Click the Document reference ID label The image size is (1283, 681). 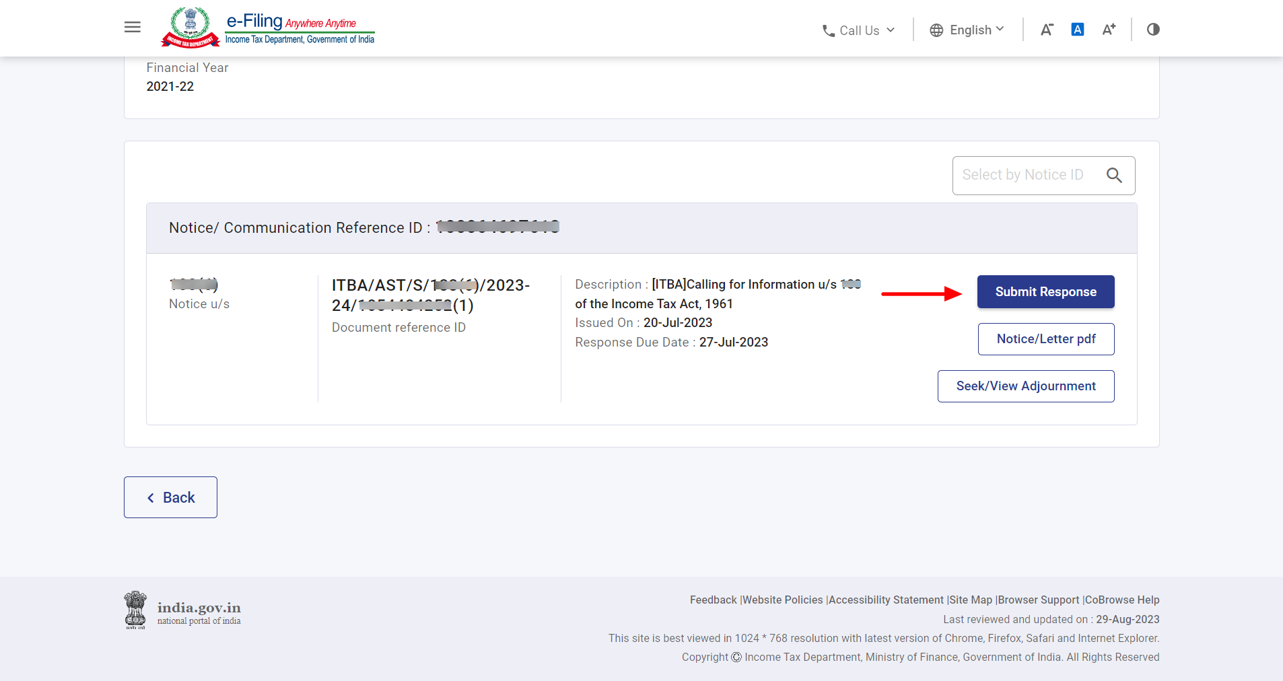point(398,328)
